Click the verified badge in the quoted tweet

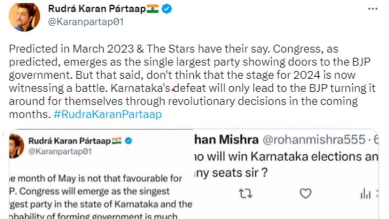(128, 141)
